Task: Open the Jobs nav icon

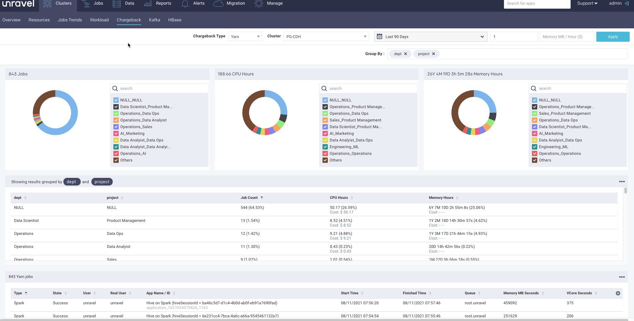Action: click(x=86, y=4)
